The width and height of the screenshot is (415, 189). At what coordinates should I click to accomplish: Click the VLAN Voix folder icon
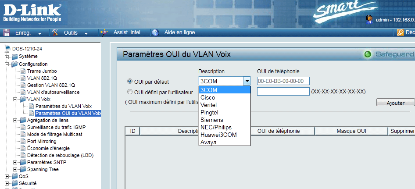click(23, 99)
